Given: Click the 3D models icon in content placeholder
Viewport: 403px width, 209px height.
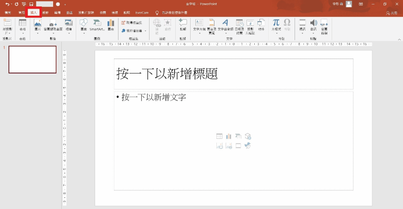Looking at the screenshot, I should (248, 136).
